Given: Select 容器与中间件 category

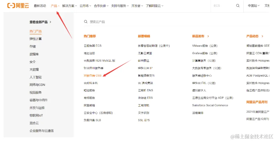Looking at the screenshot, I should (39, 100).
